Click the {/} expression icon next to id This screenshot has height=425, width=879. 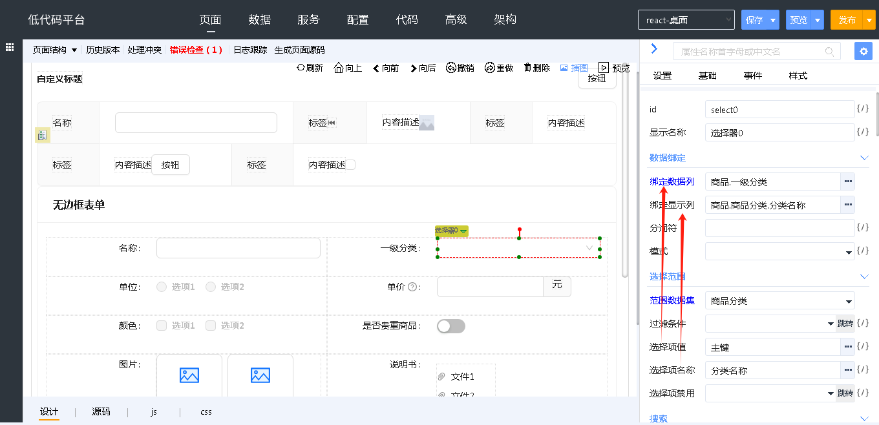click(x=863, y=109)
